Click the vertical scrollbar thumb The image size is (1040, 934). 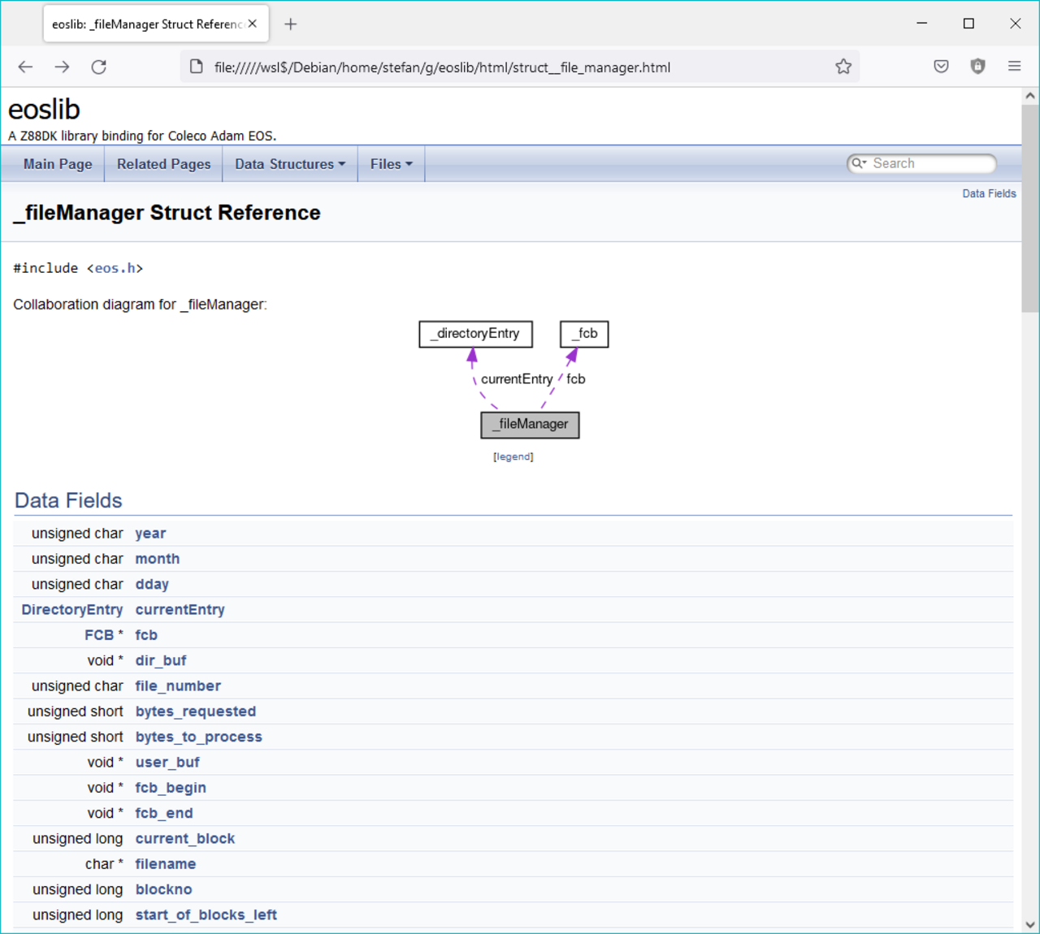1030,208
